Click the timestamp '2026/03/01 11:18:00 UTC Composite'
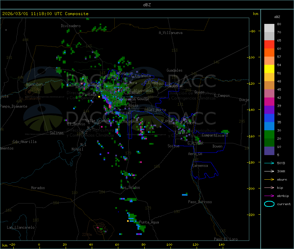 pos(45,14)
